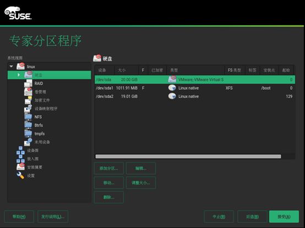Screen dimensions: 305x228
Task: Click 添加分区... add partition button
Action: click(109, 169)
